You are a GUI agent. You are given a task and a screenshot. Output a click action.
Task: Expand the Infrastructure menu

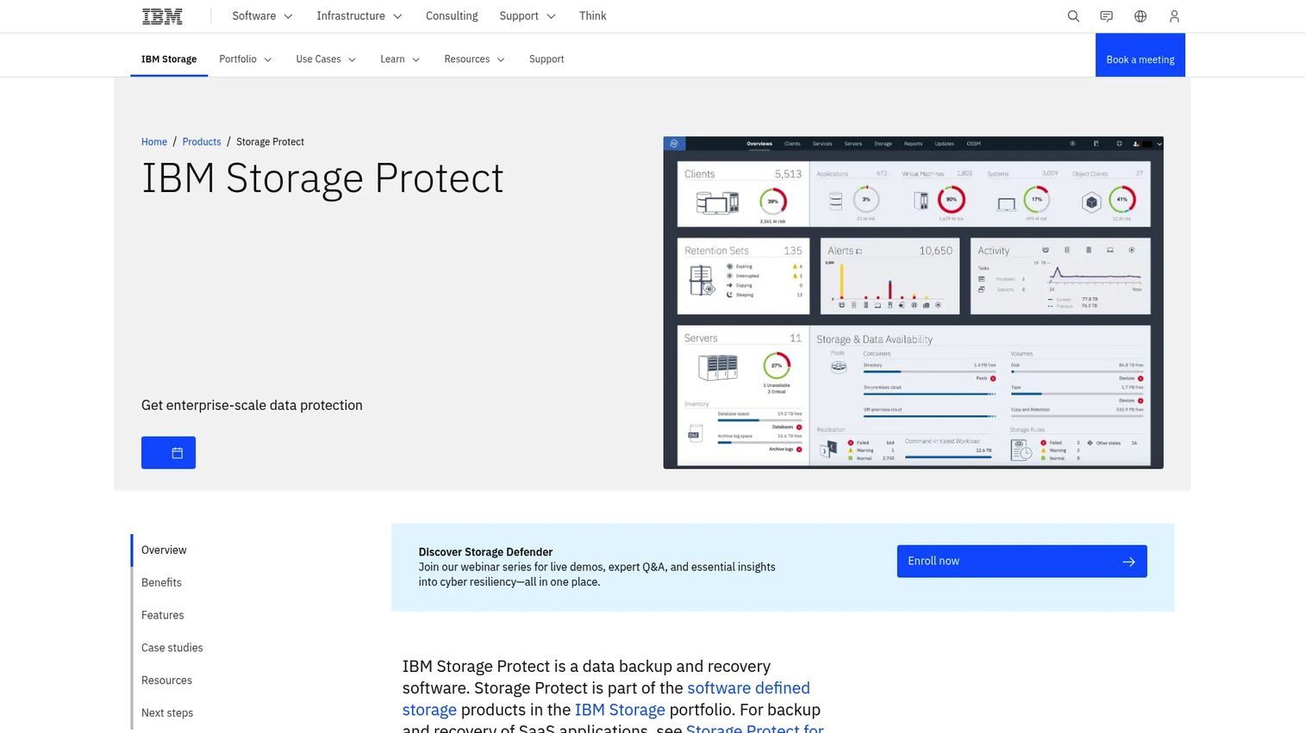(x=359, y=16)
